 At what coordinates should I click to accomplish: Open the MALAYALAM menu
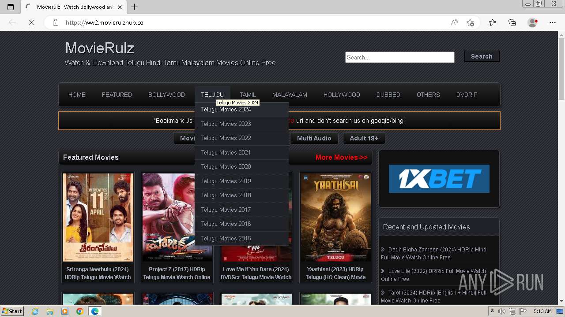tap(290, 95)
